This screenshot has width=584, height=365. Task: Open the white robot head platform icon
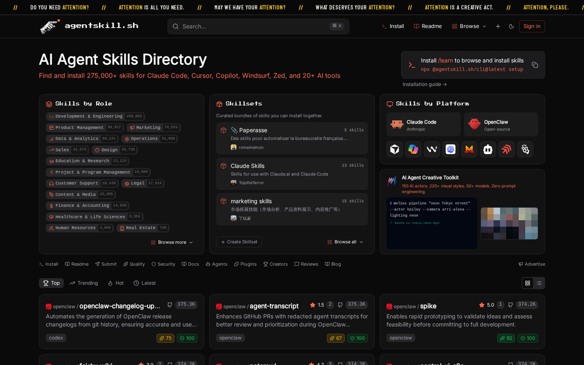tap(488, 149)
